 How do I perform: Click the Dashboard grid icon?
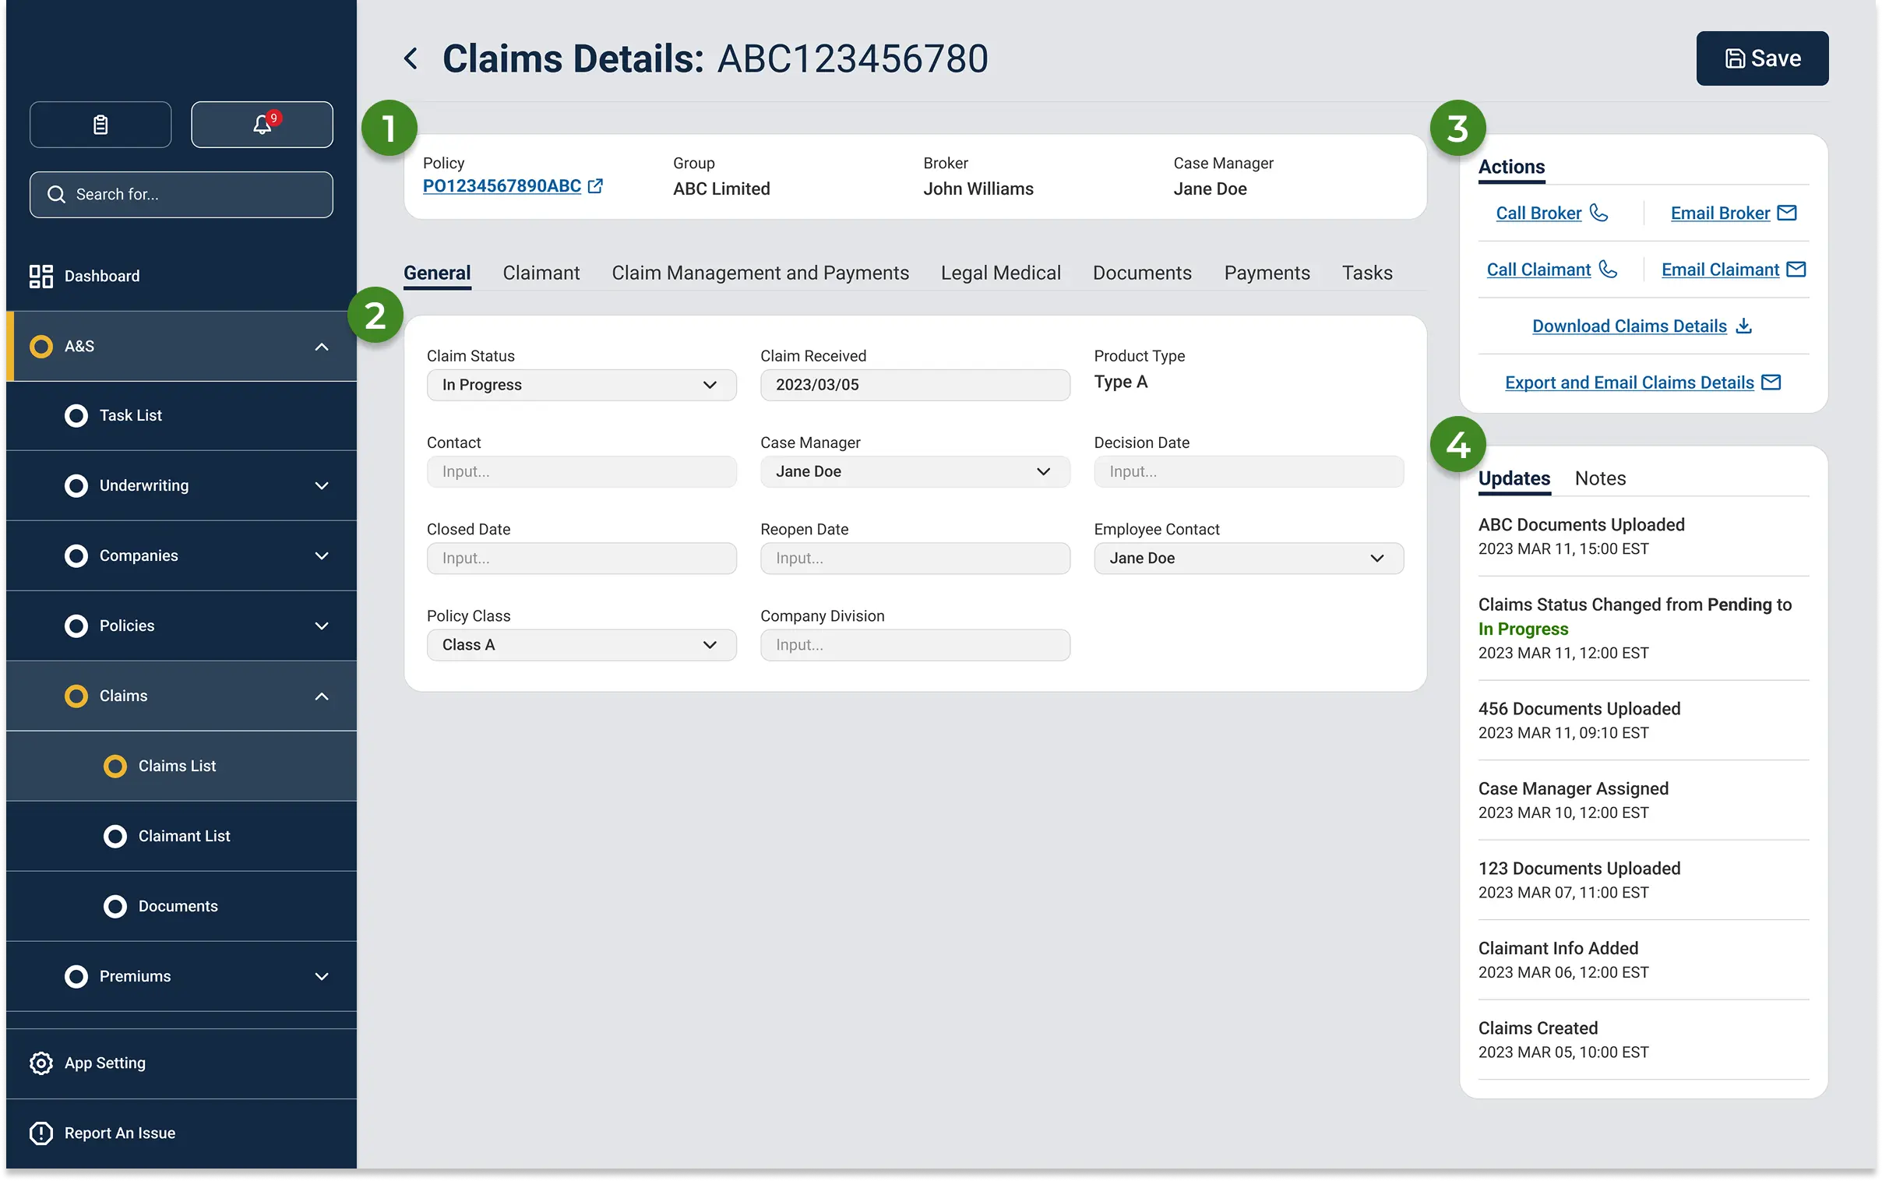point(41,276)
